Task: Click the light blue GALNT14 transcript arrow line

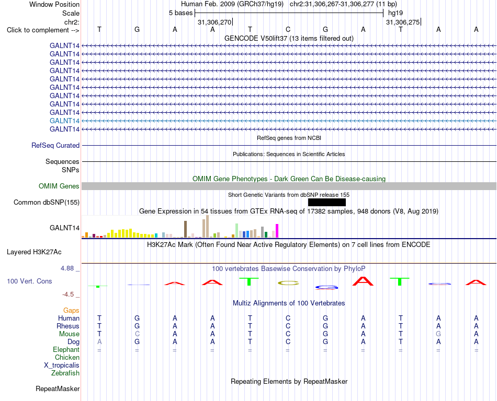Action: point(289,121)
